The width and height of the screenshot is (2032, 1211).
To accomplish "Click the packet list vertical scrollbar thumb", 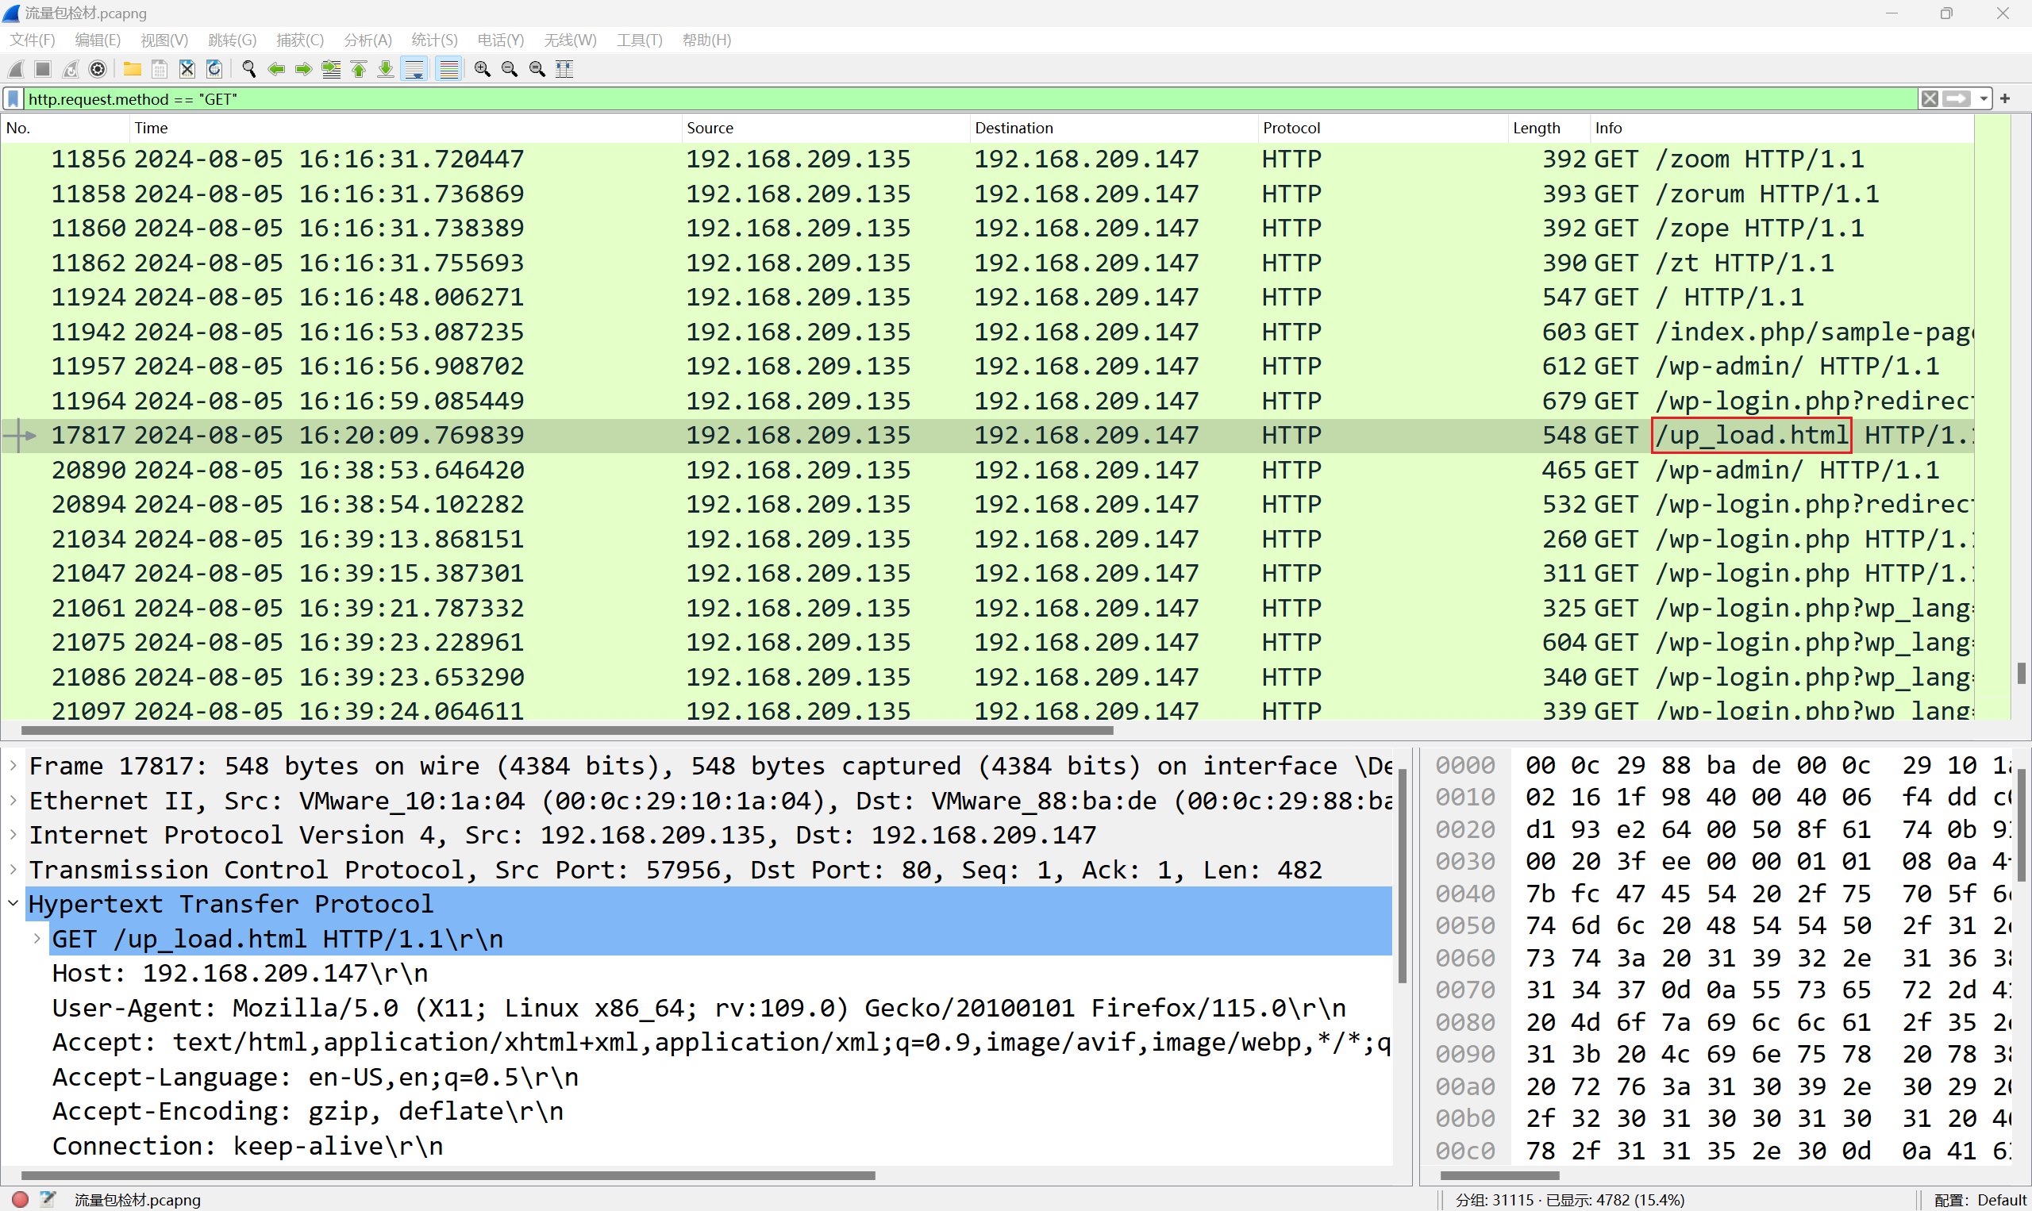I will tap(2022, 673).
